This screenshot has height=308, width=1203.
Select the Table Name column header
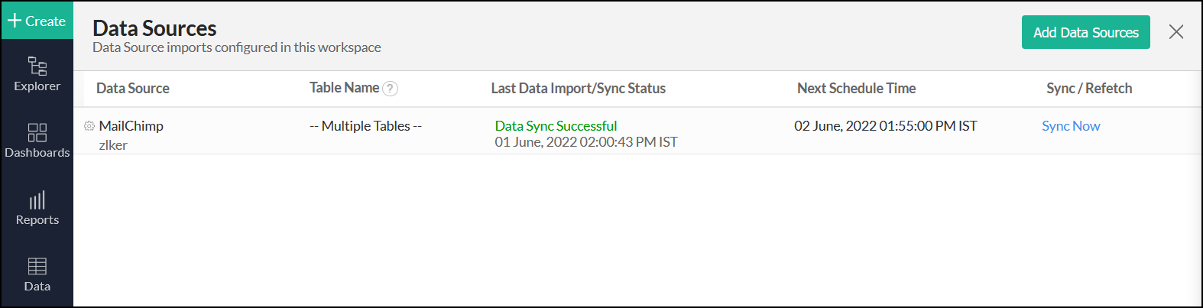(344, 88)
